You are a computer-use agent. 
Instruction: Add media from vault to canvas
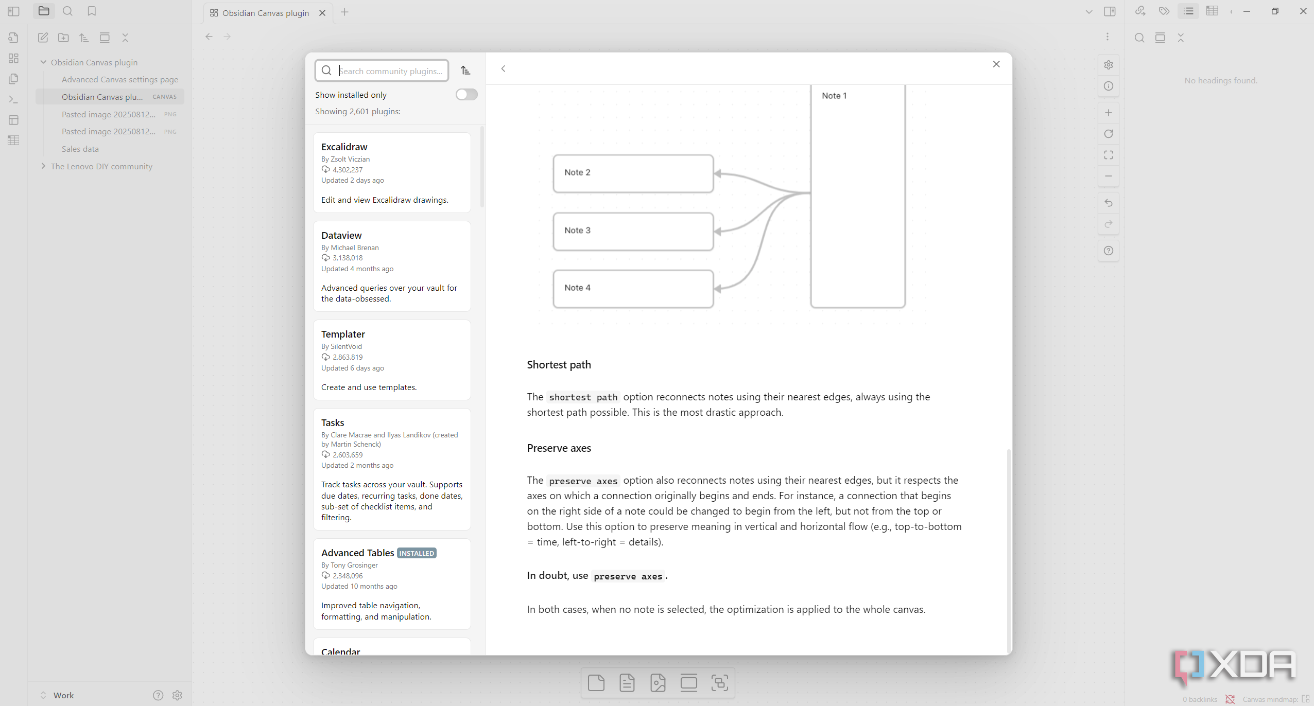[658, 683]
